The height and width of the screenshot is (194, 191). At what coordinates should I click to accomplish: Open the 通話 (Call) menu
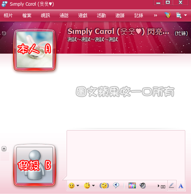64,16
